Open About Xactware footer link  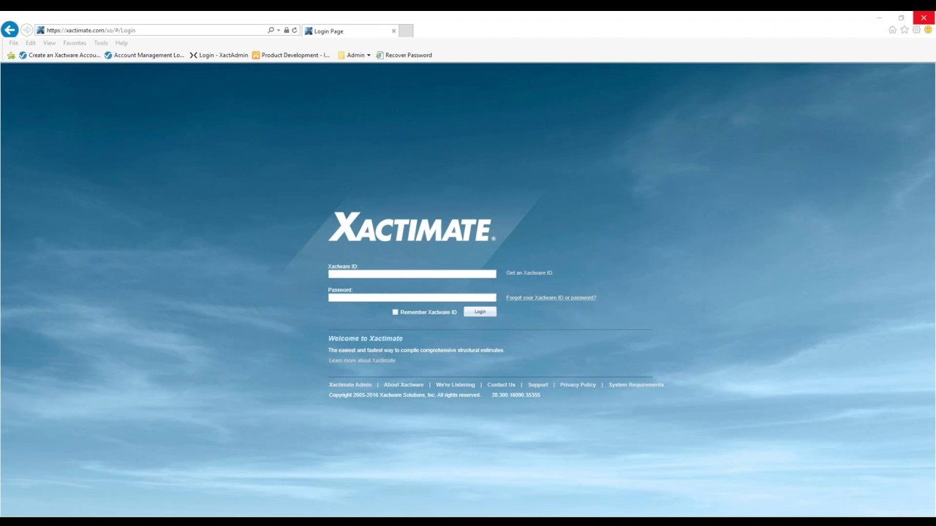click(x=404, y=384)
